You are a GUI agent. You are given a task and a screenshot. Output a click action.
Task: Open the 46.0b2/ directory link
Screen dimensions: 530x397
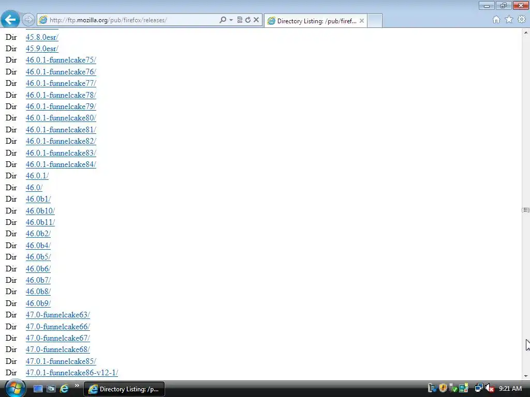38,234
